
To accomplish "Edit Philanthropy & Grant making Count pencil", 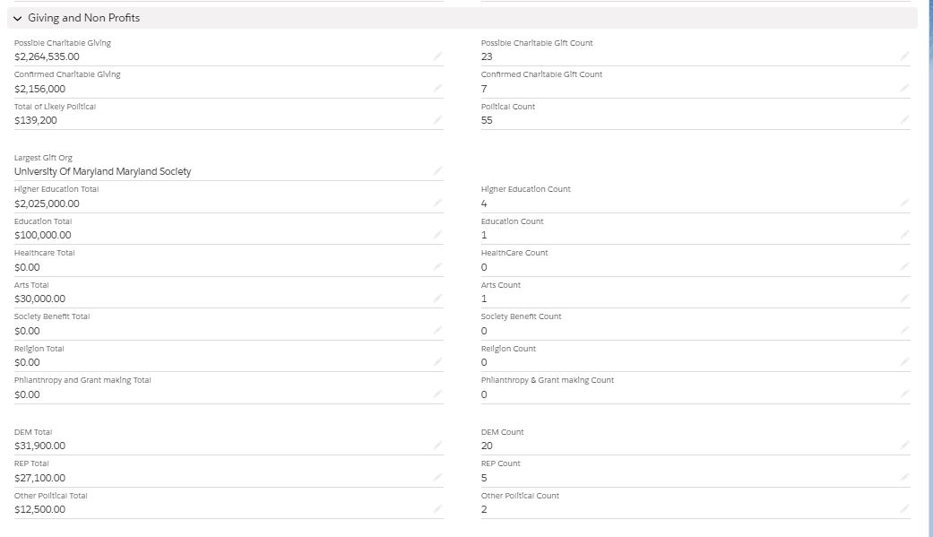I will pos(904,394).
